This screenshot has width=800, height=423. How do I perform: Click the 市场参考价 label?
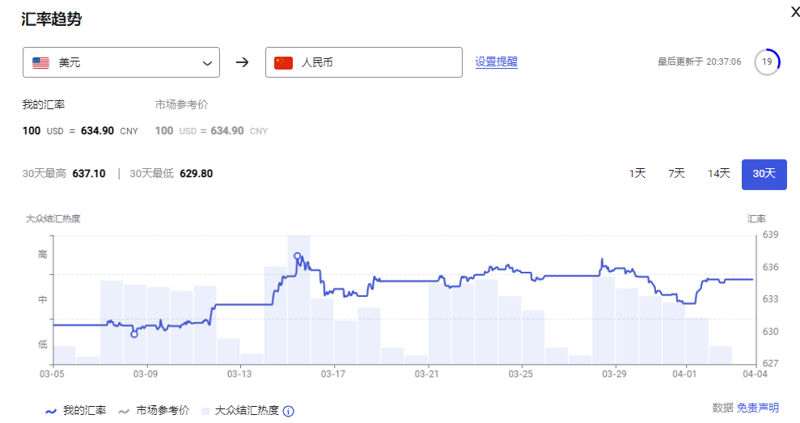182,104
